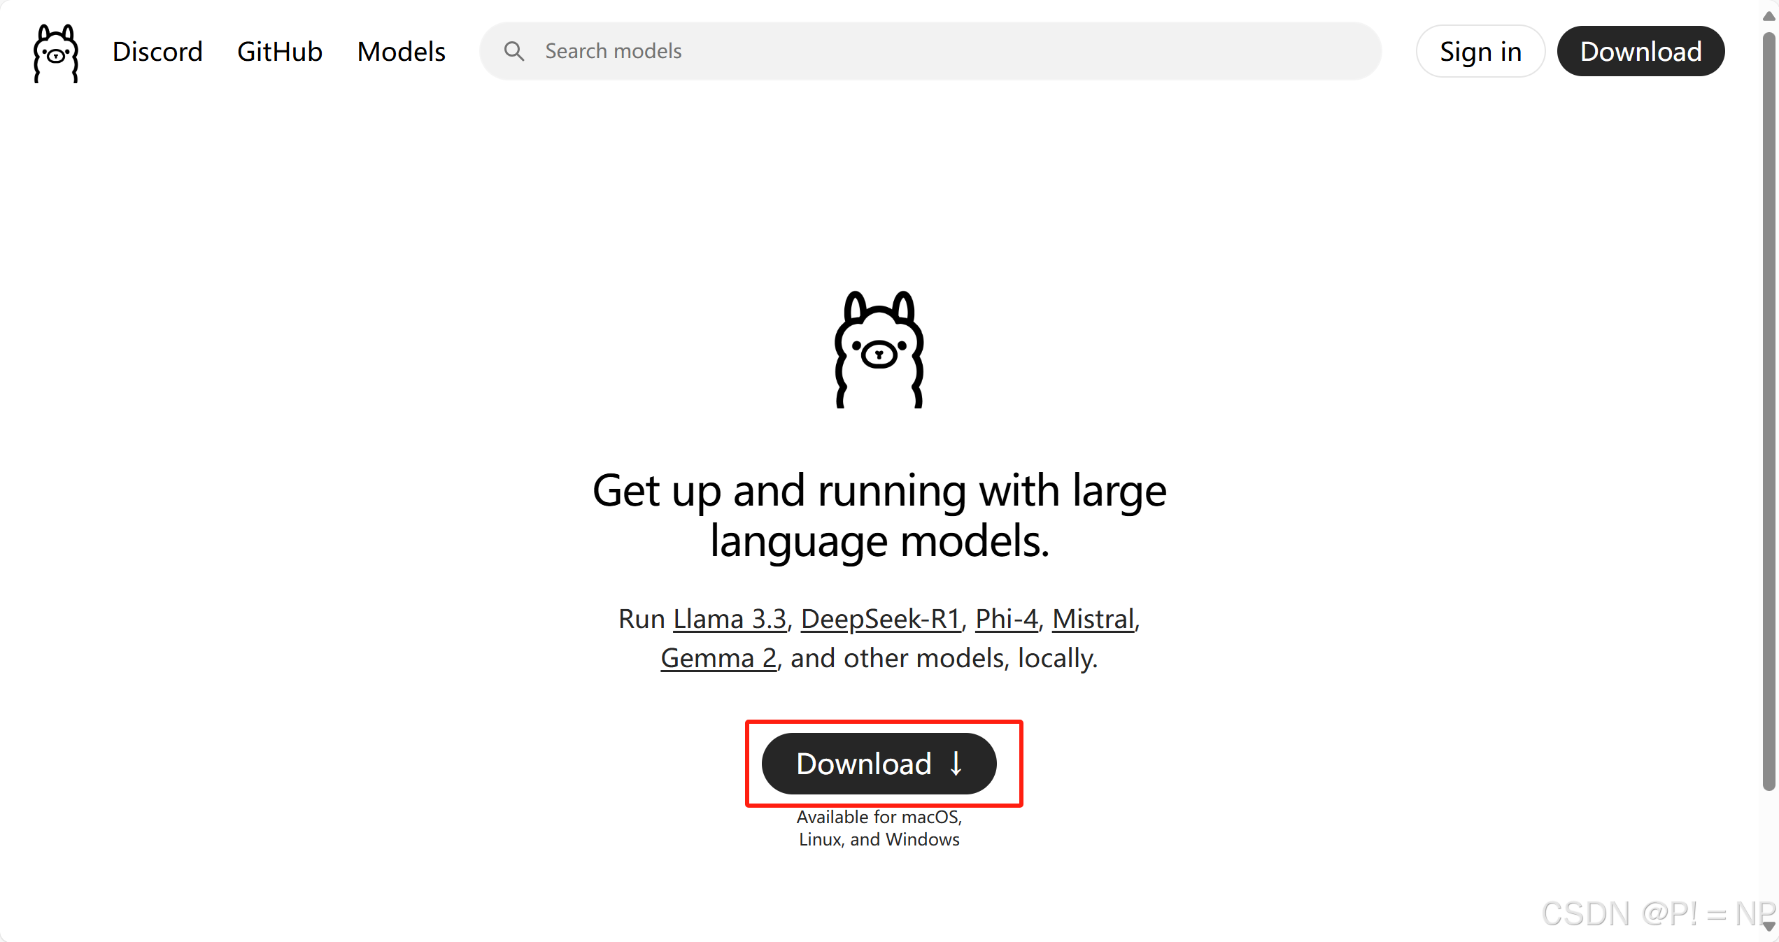Click the magnifying glass search icon

point(514,51)
